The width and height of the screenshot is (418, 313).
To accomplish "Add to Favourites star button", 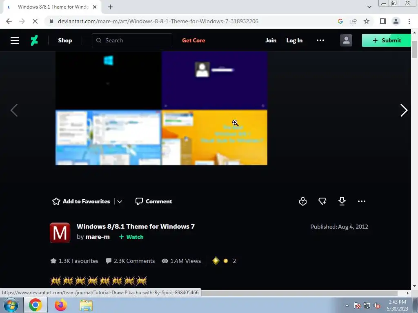I will pyautogui.click(x=81, y=201).
